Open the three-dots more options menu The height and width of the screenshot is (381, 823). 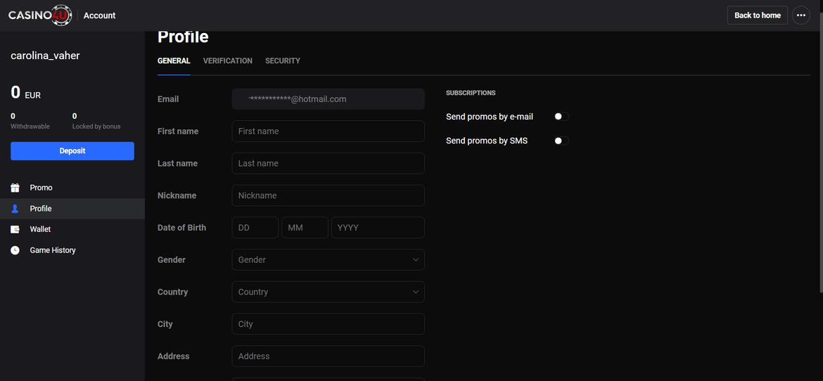[x=800, y=15]
